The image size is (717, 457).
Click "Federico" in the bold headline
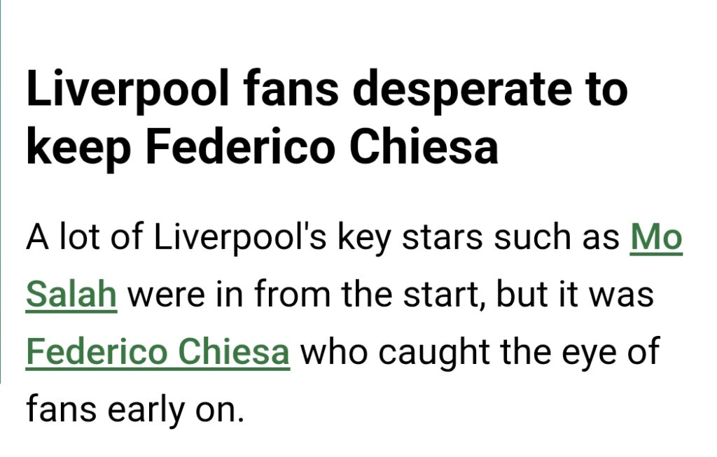point(242,148)
